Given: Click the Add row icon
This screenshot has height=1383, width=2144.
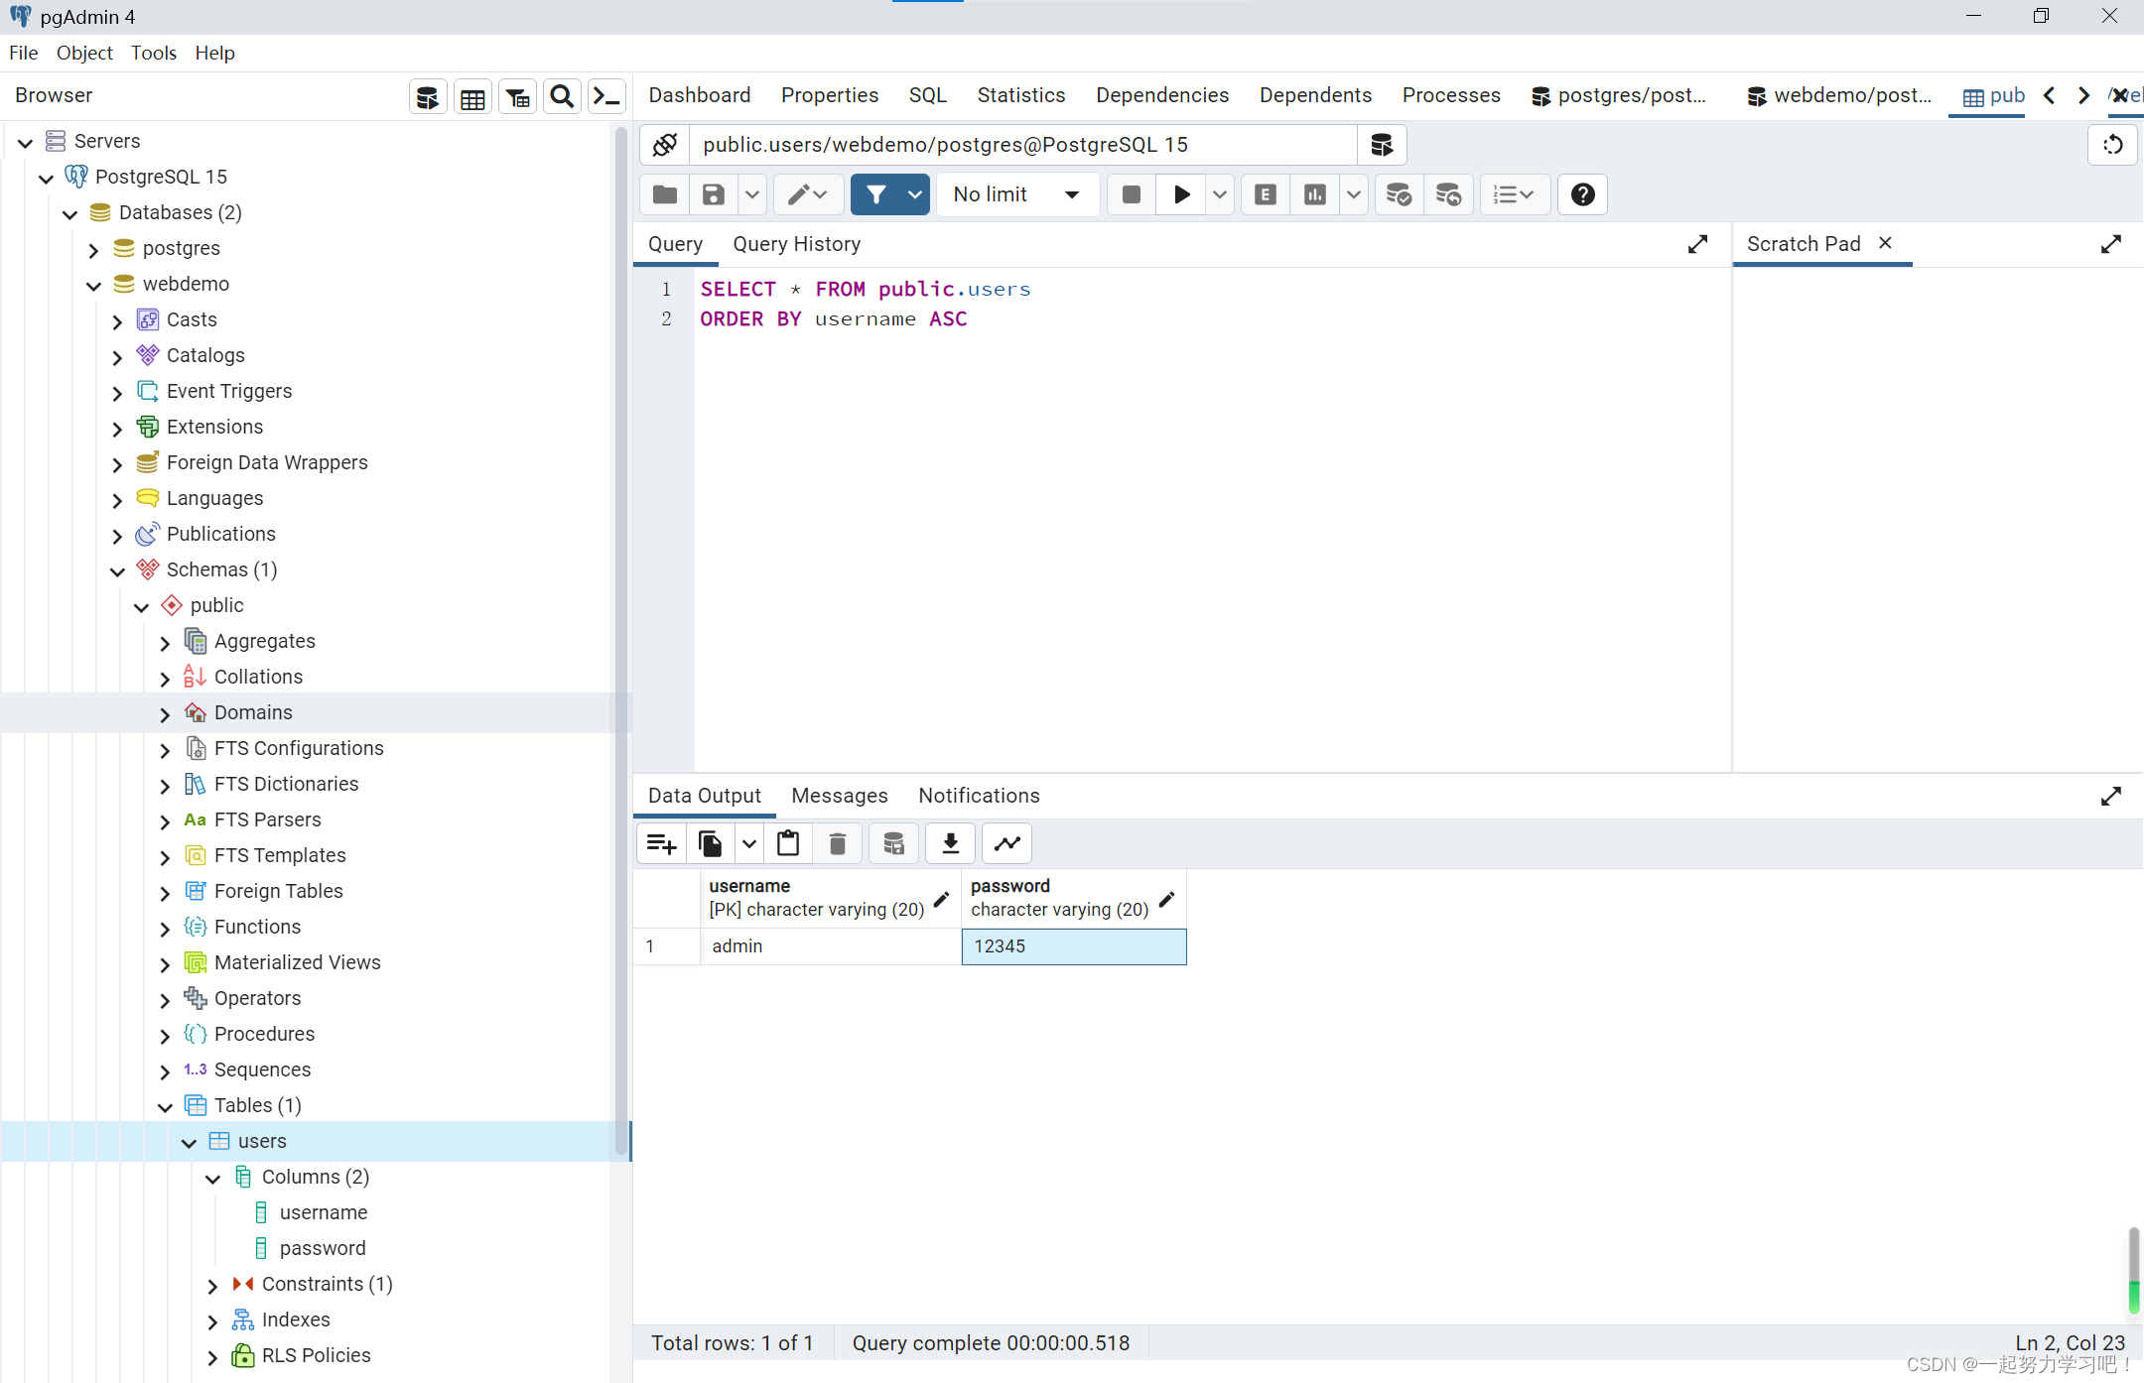Looking at the screenshot, I should (661, 843).
